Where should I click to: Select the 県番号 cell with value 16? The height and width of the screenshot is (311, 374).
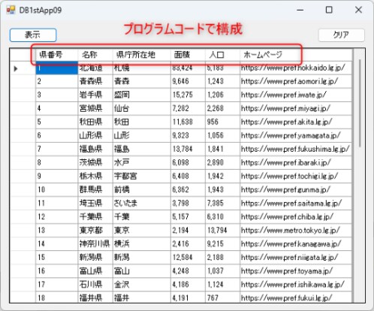tap(56, 270)
